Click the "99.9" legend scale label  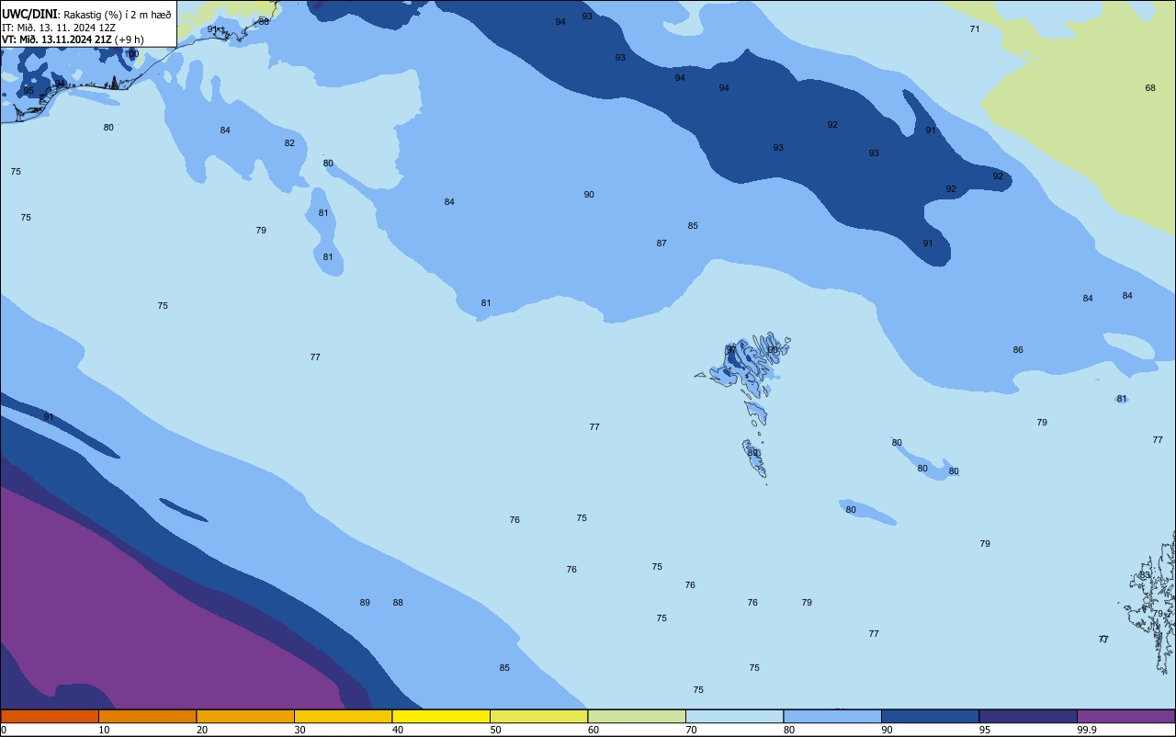[1087, 730]
